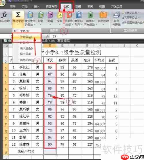Click the average cell 84.667
This screenshot has width=144, height=160.
pos(100,124)
